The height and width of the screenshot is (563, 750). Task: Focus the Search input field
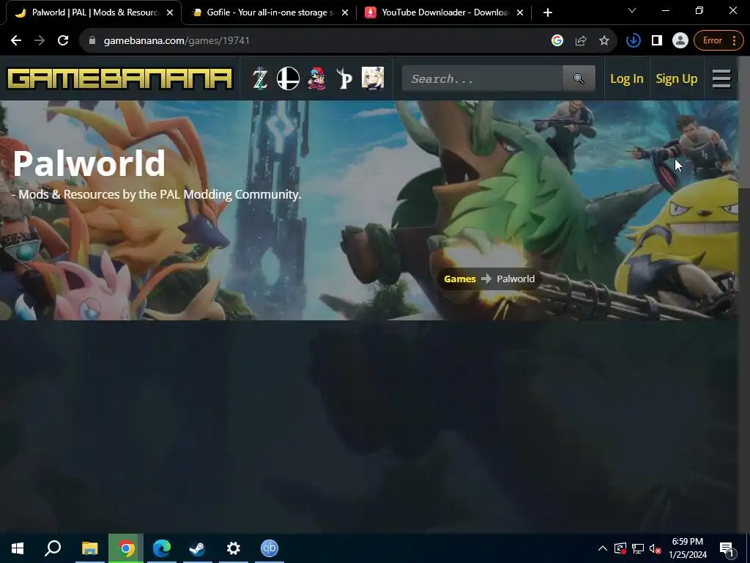(482, 78)
